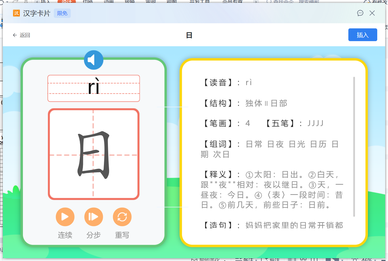388x261 pixels.
Task: Click the 日 character stroke grid
Action: (94, 154)
